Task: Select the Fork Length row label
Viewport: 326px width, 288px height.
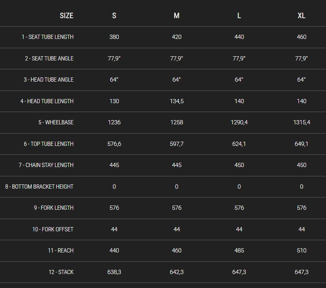Action: [54, 208]
